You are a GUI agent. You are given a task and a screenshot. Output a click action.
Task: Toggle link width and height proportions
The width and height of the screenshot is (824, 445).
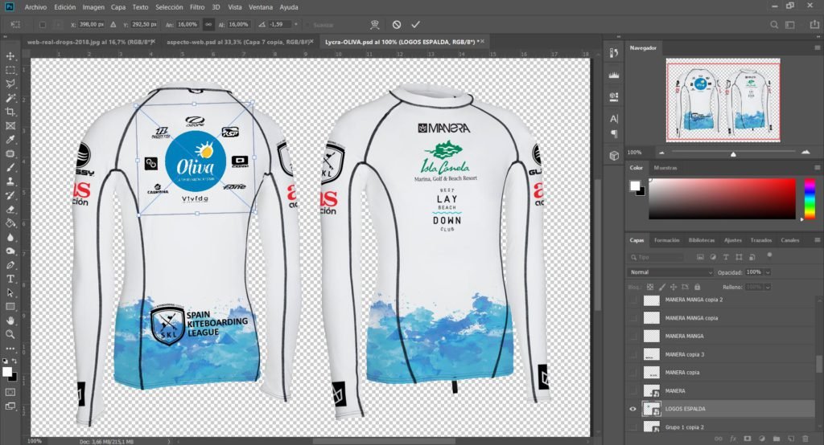[208, 25]
